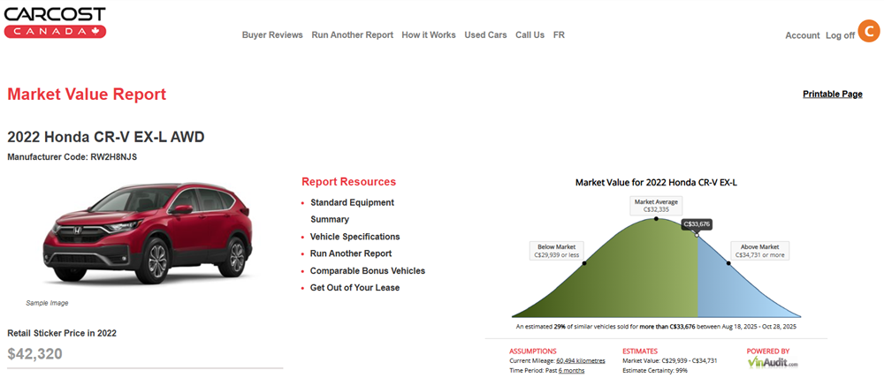Open Buyer Reviews page

272,35
